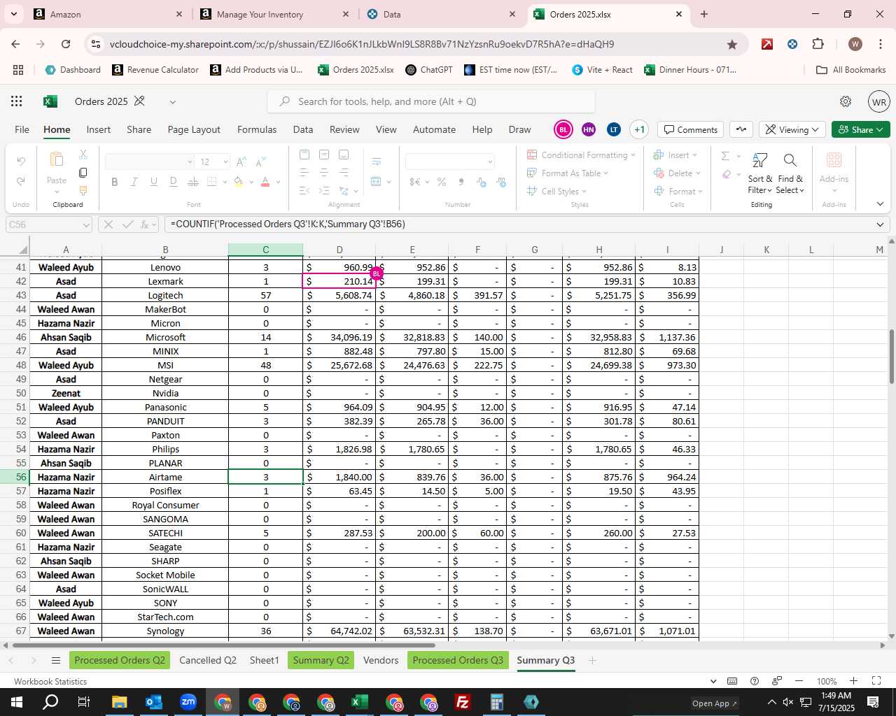Click the Decrease Font Size icon
The image size is (896, 716).
point(260,162)
